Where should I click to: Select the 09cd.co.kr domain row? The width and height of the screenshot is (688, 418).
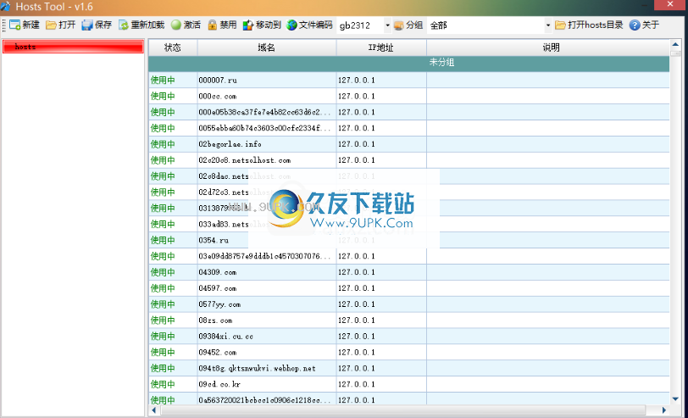tap(409, 384)
